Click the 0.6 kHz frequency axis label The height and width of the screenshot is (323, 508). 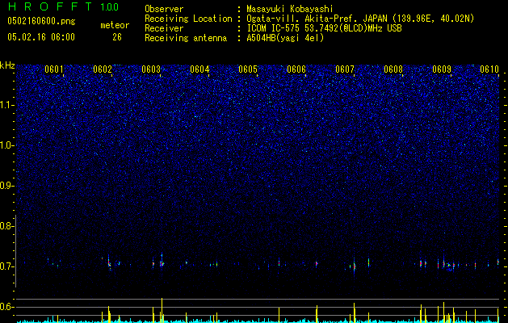coord(6,307)
